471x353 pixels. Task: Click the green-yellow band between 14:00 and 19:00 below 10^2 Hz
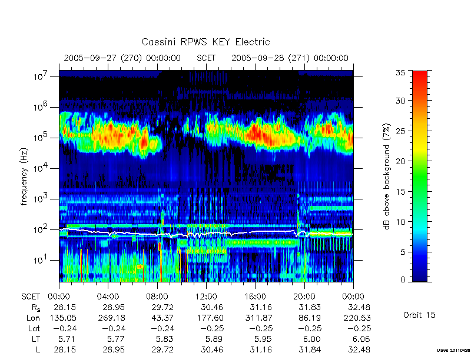tap(261, 242)
